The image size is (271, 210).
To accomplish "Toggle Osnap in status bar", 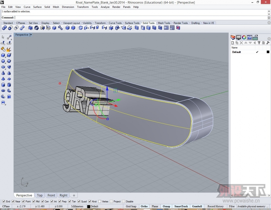I will [x=166, y=206].
